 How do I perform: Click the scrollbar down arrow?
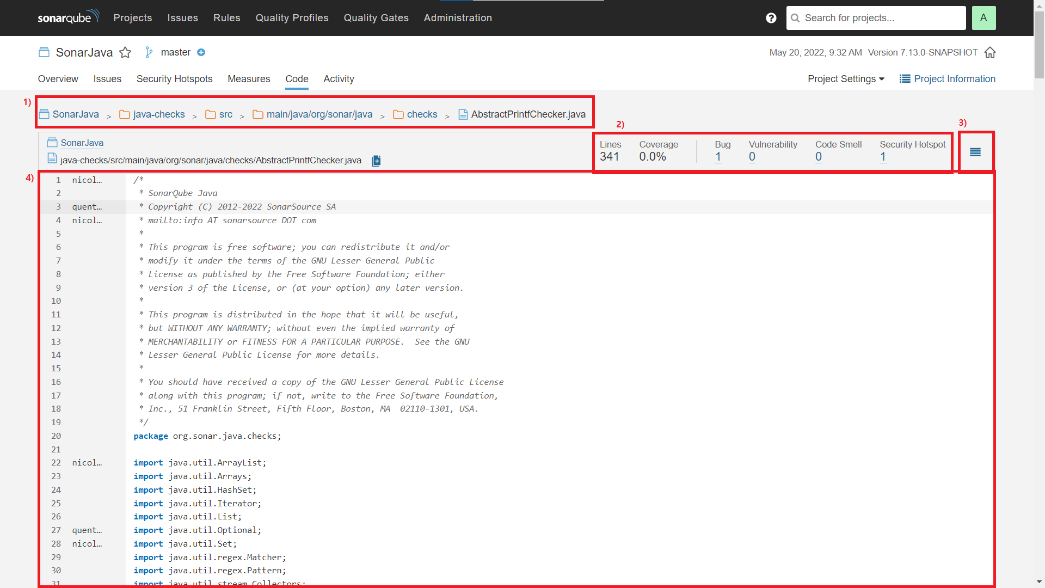click(x=1039, y=582)
